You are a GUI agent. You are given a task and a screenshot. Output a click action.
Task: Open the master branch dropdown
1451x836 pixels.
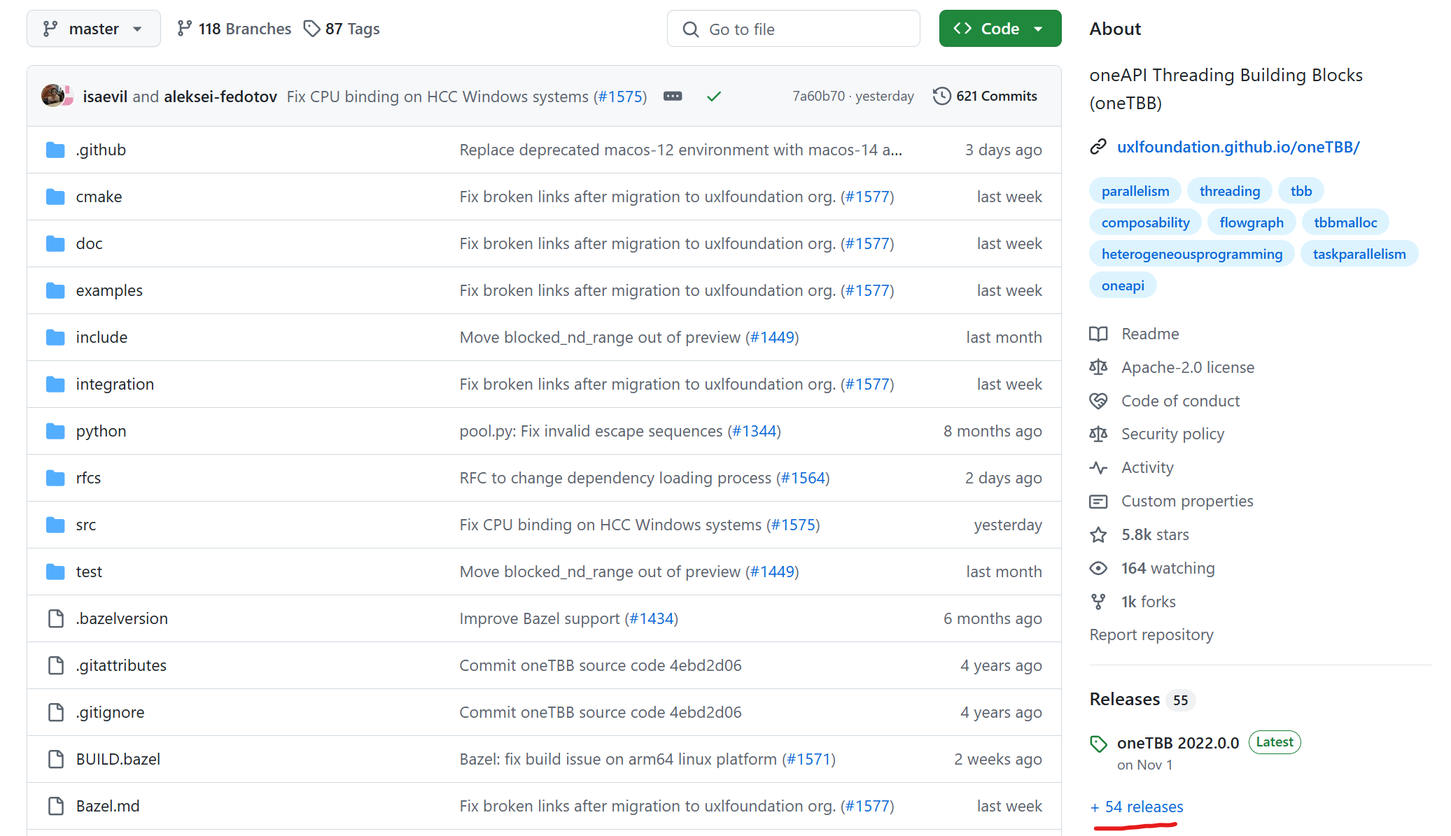pyautogui.click(x=93, y=29)
